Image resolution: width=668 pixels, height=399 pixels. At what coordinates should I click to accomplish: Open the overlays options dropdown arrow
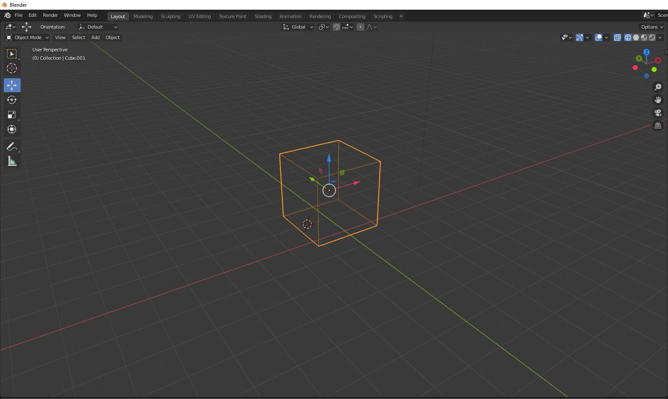(x=607, y=37)
